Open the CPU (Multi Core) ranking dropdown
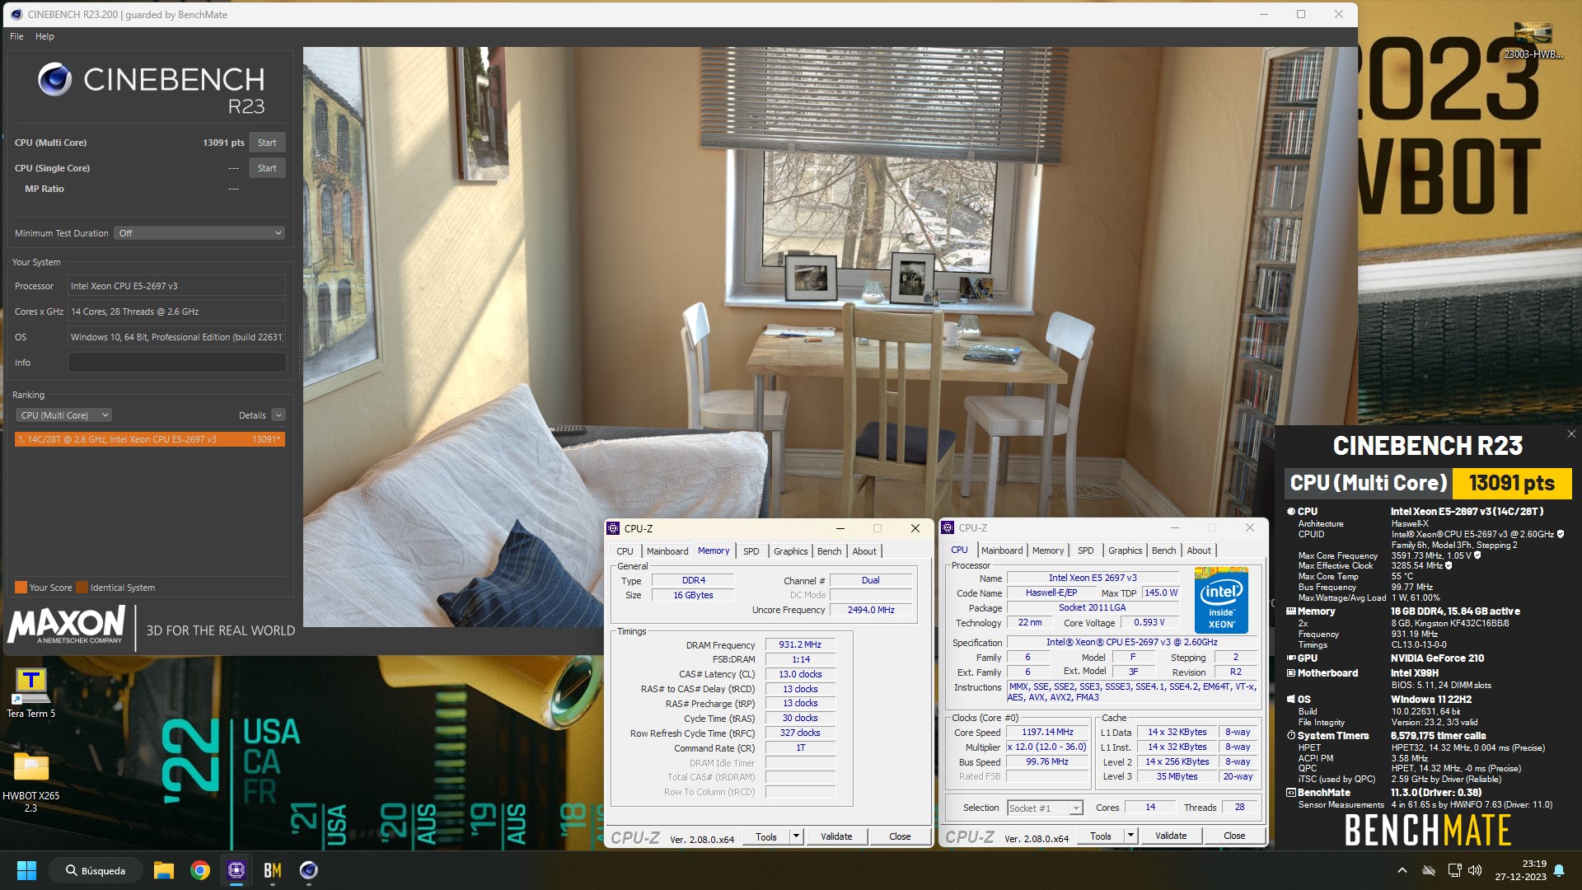The height and width of the screenshot is (890, 1582). coord(64,415)
